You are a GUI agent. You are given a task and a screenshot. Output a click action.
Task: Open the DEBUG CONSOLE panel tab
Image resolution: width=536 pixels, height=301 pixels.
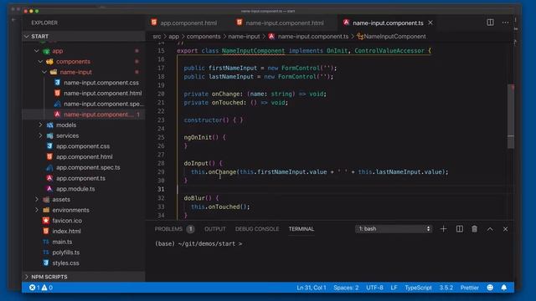pos(257,229)
